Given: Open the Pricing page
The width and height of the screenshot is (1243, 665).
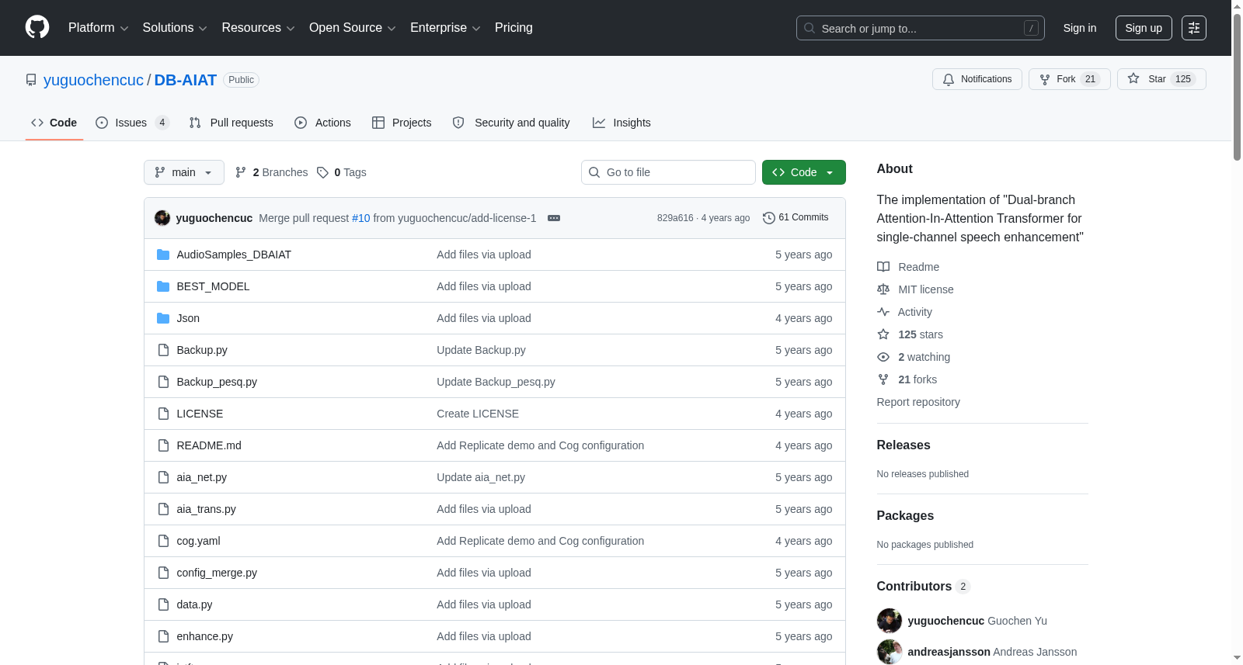Looking at the screenshot, I should pyautogui.click(x=514, y=28).
